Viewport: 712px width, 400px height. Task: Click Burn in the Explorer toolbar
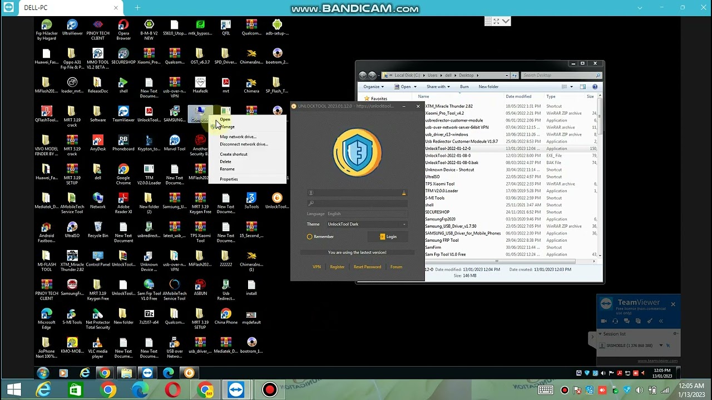[464, 87]
